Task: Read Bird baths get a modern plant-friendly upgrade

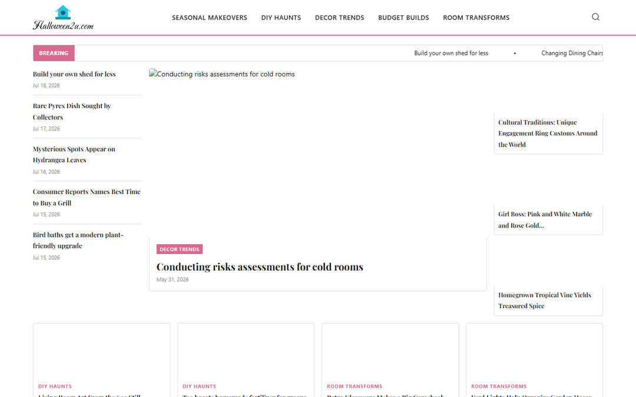Action: click(x=78, y=240)
